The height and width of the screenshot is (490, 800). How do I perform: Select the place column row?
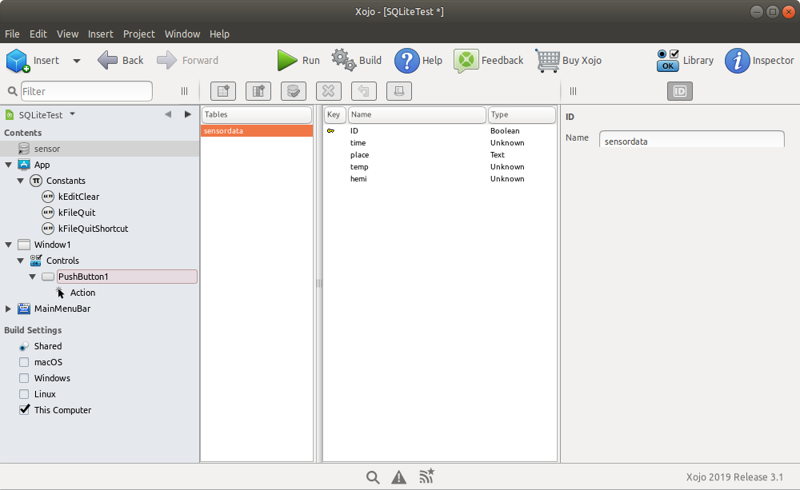tap(440, 155)
